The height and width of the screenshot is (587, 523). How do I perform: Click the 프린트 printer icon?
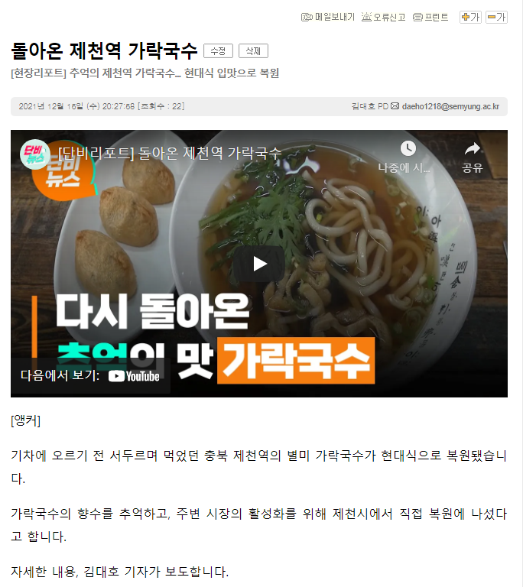click(x=417, y=18)
